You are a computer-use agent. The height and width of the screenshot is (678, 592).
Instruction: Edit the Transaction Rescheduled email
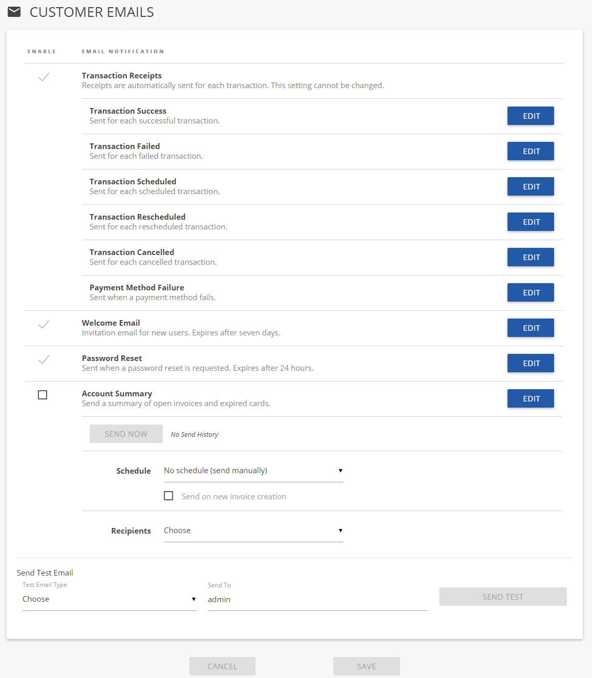[531, 222]
